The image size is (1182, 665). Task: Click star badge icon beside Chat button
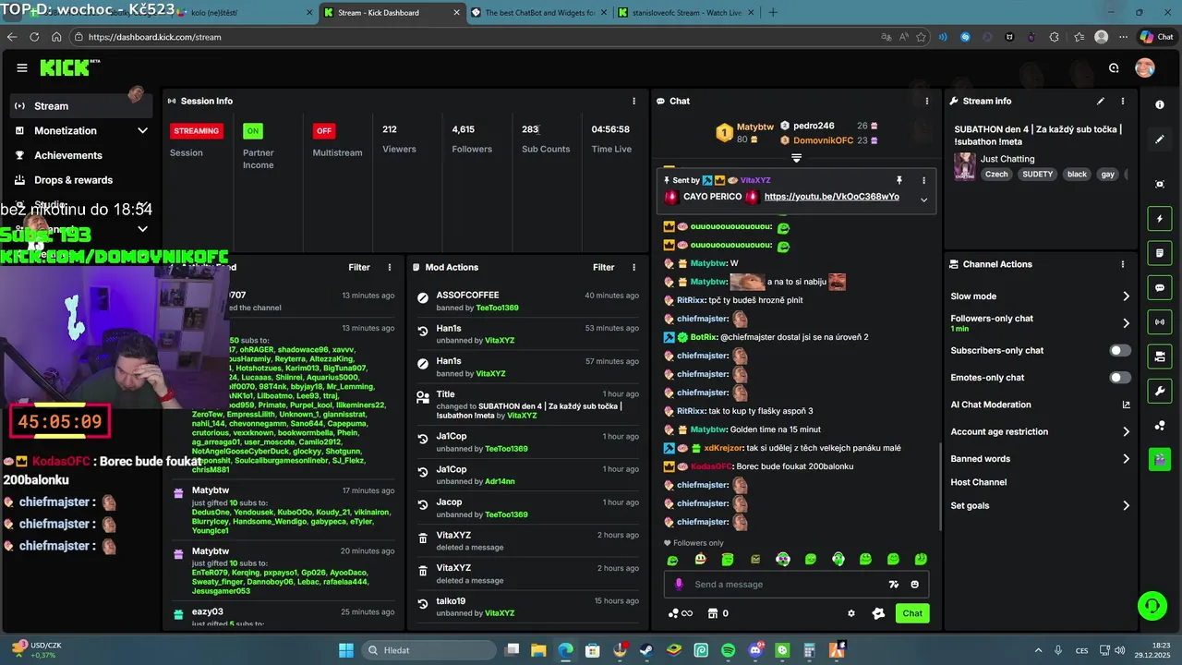click(878, 613)
